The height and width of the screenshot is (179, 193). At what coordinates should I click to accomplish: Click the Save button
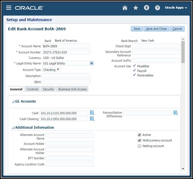[x=137, y=29]
